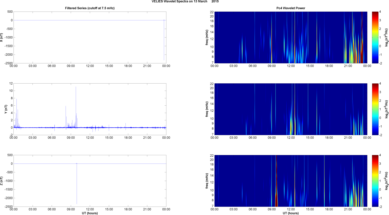Screen dimensions: 389x215
Task: Click freq (mHz) label of top wavelet plot
Action: click(207, 37)
